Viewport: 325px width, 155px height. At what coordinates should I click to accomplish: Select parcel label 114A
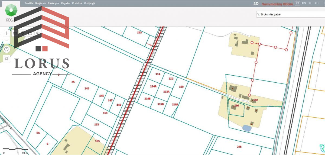click(153, 86)
